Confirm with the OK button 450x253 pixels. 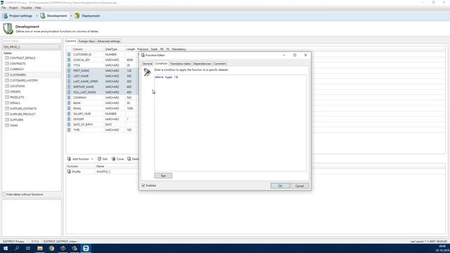coord(280,186)
